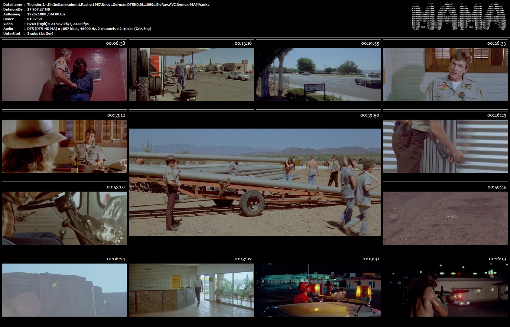The width and height of the screenshot is (510, 327).
Task: Click the ASCII-art logo in the header
Action: [459, 17]
